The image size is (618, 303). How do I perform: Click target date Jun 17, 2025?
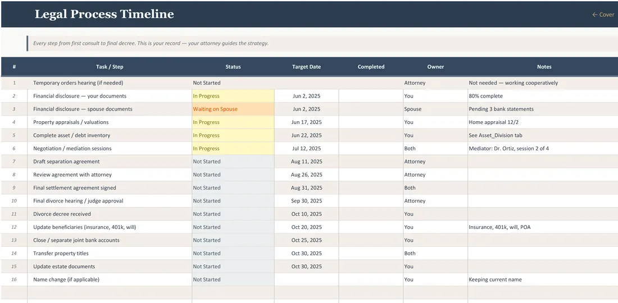point(306,122)
